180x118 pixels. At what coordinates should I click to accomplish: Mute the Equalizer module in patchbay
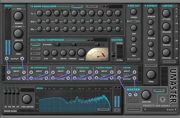[16, 75]
